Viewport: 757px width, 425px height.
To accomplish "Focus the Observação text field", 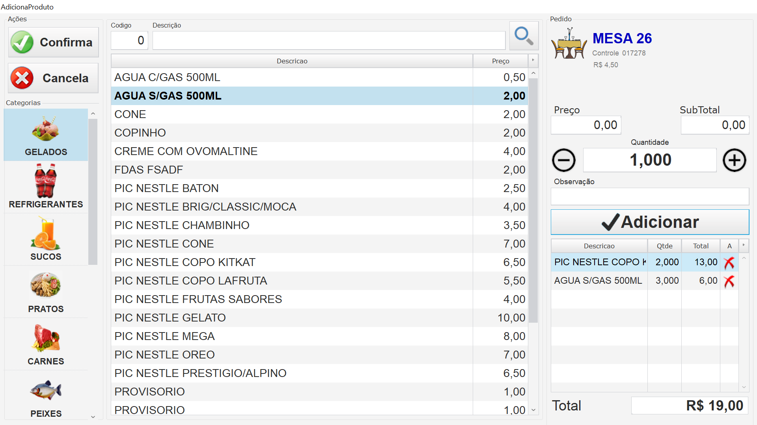I will click(650, 196).
